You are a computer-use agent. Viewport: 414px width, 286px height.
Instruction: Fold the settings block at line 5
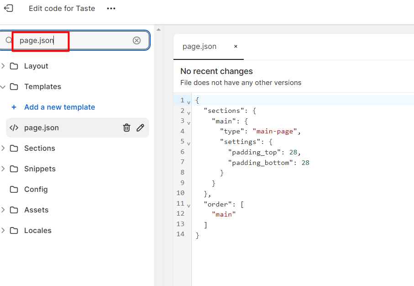pyautogui.click(x=189, y=143)
